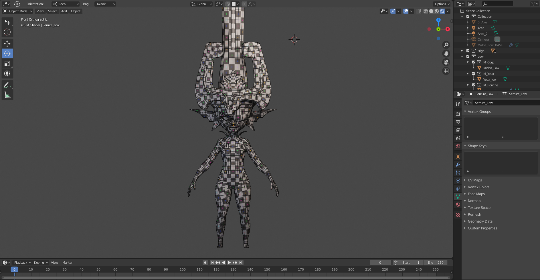Open the Modifiers wrench tab
The image size is (540, 280).
coord(458,165)
